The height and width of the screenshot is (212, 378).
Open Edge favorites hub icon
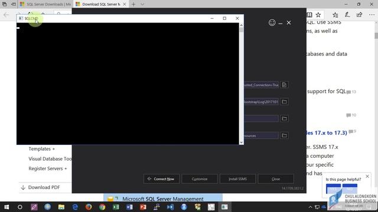(335, 15)
